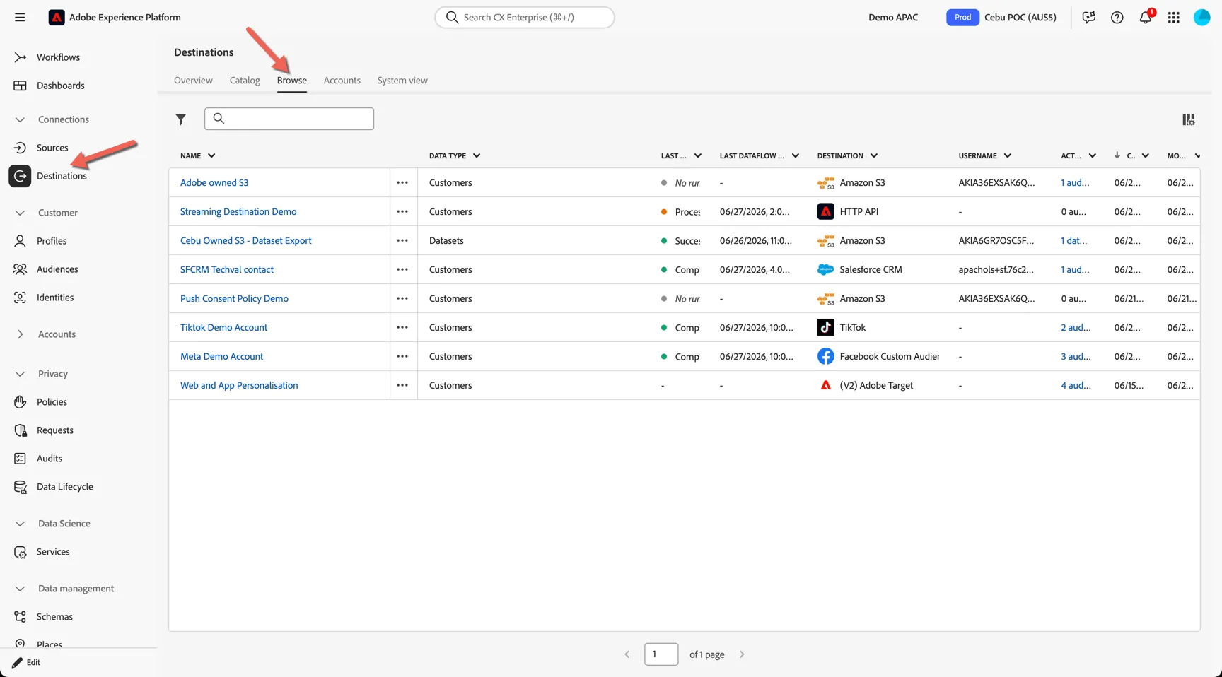Open the Meta Demo Account link

[222, 356]
